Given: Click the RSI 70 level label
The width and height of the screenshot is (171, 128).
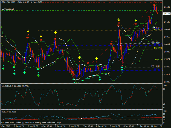Looking at the screenshot, I should tap(164, 114).
